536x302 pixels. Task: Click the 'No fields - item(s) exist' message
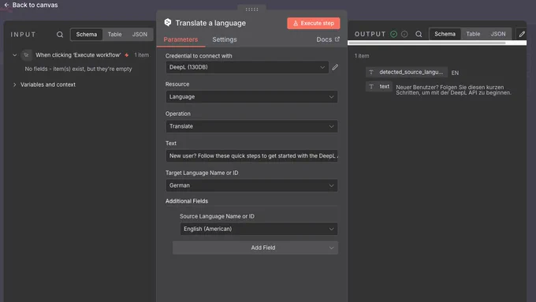(78, 69)
